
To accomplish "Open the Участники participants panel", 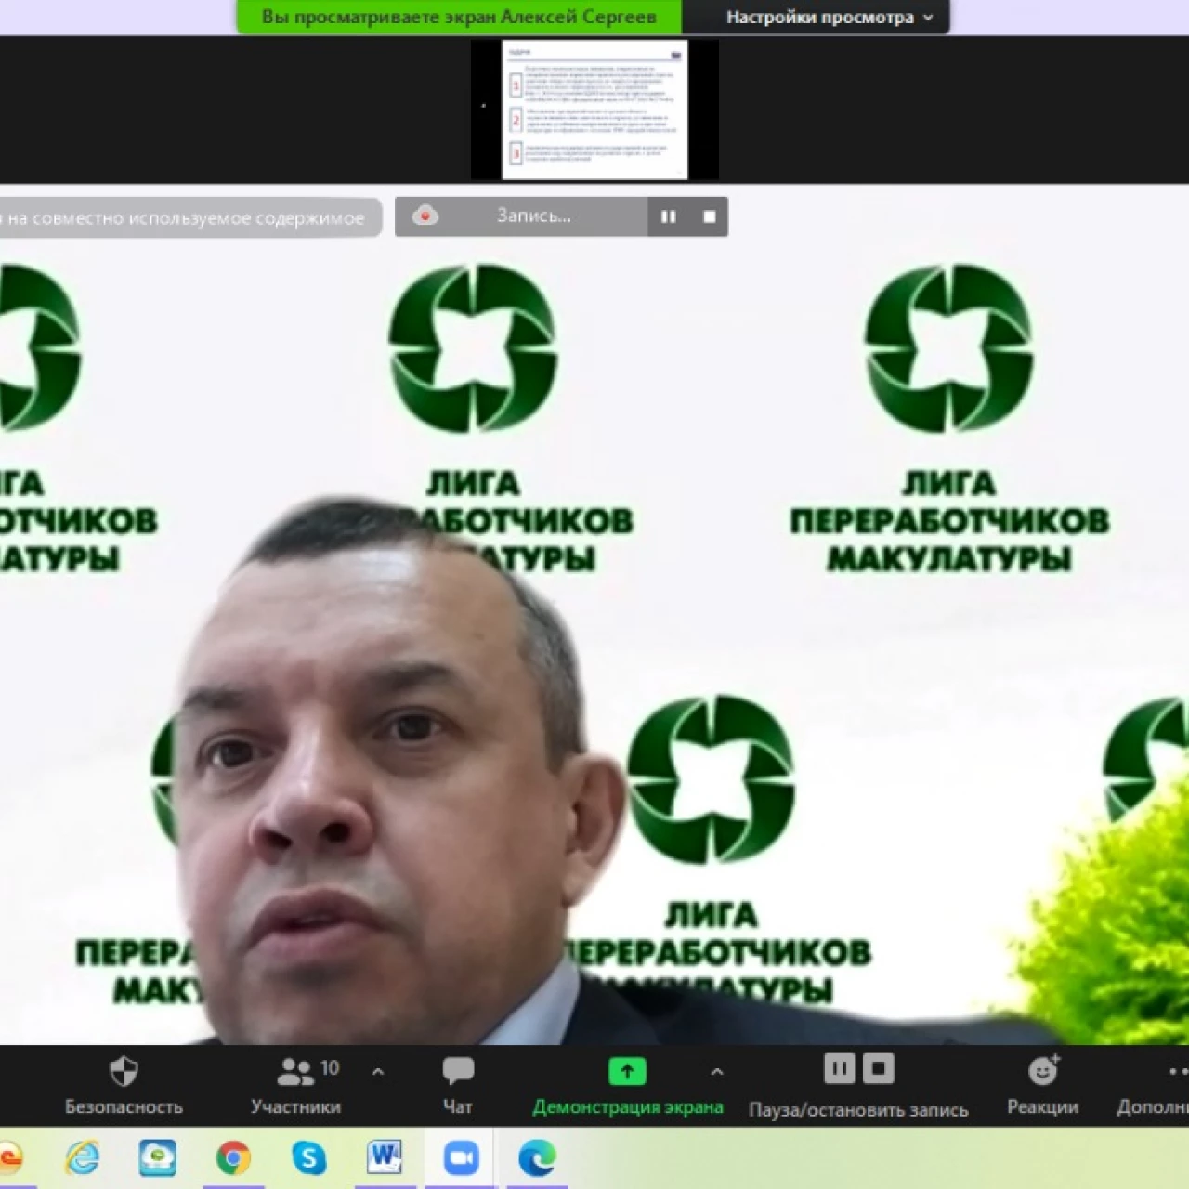I will (x=295, y=1085).
